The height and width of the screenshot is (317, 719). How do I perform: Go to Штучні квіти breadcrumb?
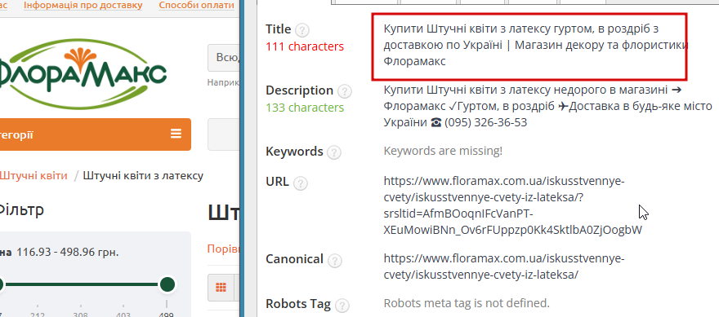[33, 176]
